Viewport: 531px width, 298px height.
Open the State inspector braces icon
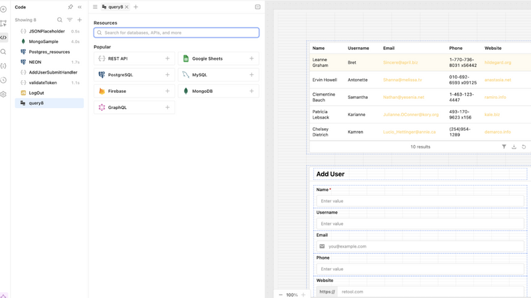click(x=3, y=66)
